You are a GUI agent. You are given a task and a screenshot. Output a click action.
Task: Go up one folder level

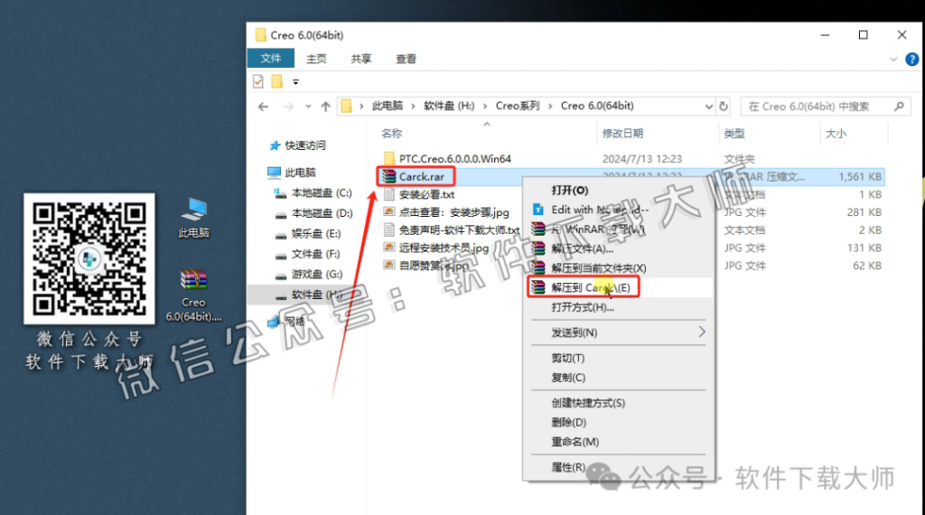pyautogui.click(x=325, y=107)
